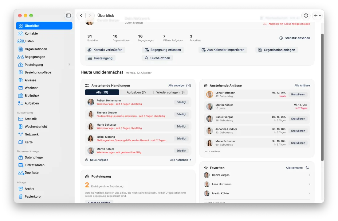
Task: Click Gratulieren for Daniel Vargas
Action: pyautogui.click(x=298, y=119)
